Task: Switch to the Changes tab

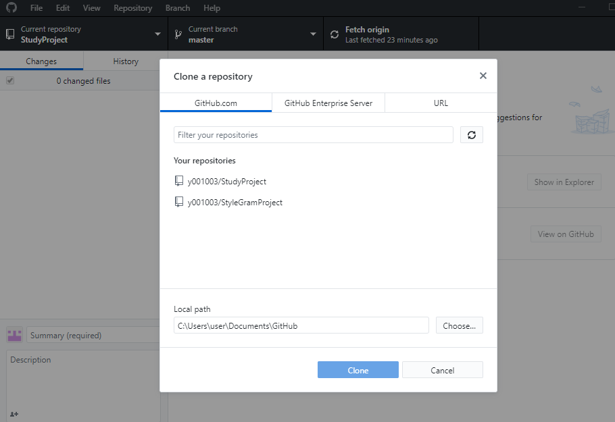Action: pyautogui.click(x=41, y=61)
